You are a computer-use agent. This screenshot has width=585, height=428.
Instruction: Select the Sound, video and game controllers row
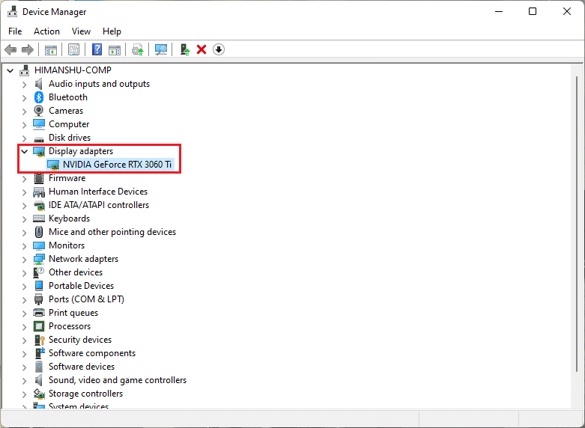[x=118, y=380]
